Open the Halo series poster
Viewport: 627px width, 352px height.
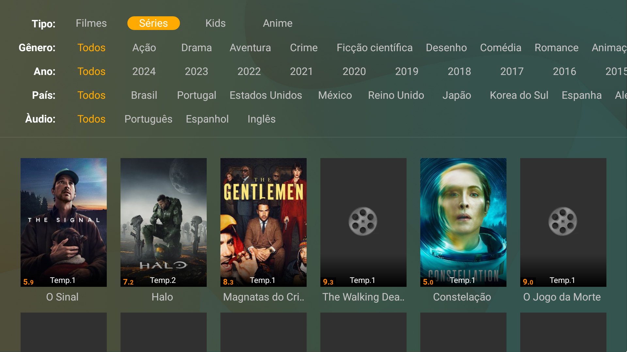[164, 222]
